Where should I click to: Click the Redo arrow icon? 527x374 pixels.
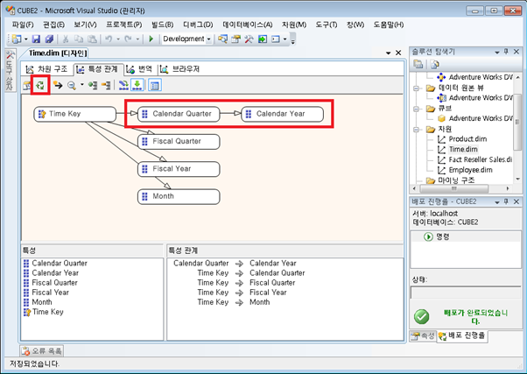click(128, 39)
